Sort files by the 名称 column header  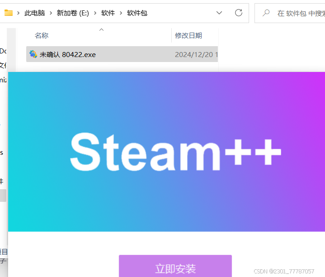pos(42,35)
